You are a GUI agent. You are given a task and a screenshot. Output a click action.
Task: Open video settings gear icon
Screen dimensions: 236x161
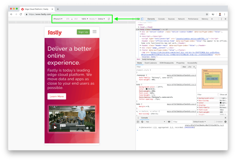[x=87, y=128]
